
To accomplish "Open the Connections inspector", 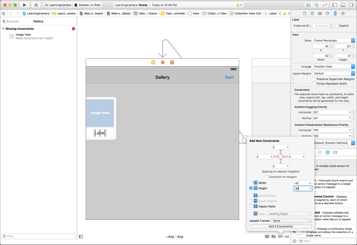I will (343, 13).
